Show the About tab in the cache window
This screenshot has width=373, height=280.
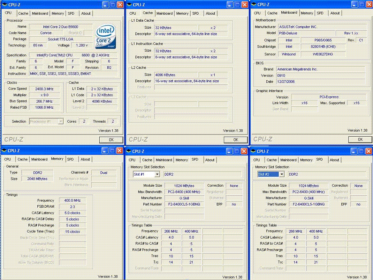(210, 13)
